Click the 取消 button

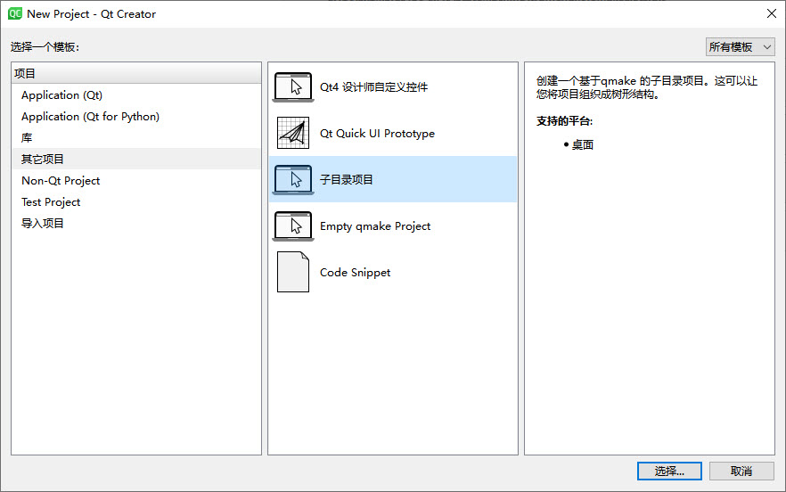tap(741, 471)
